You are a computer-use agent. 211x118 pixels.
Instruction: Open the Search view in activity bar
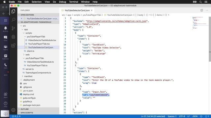click(13, 20)
